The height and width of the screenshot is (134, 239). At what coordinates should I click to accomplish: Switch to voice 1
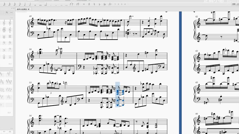point(115,4)
